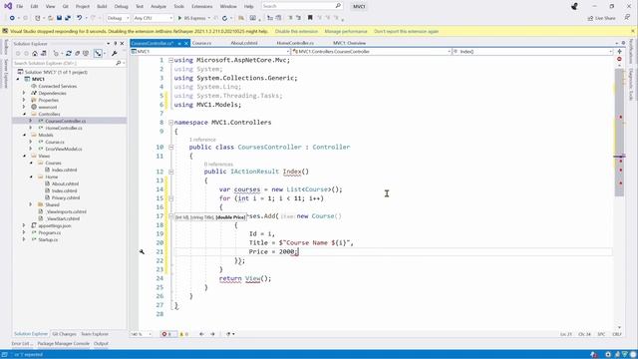Click Disable this extension link
Screen dimensions: 638x359
point(296,31)
